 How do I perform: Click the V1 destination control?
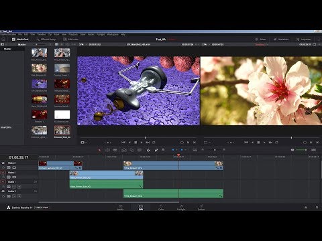3,173
